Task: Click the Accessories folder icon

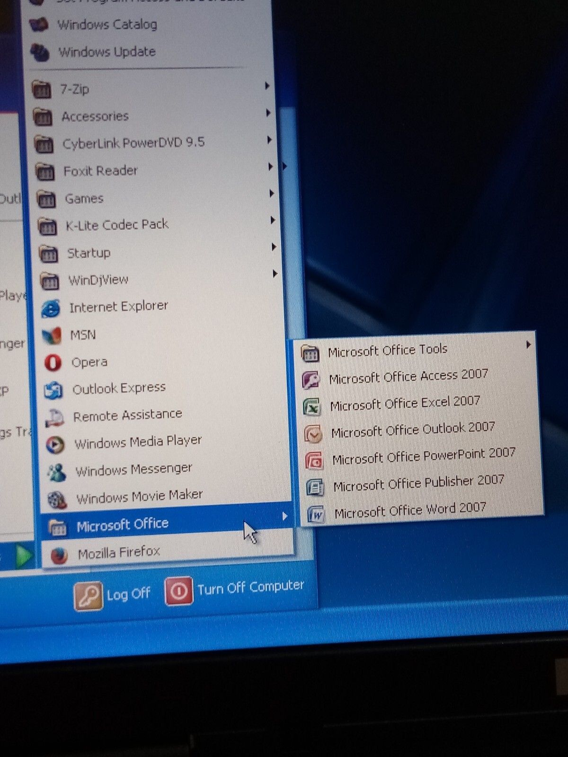Action: tap(43, 116)
